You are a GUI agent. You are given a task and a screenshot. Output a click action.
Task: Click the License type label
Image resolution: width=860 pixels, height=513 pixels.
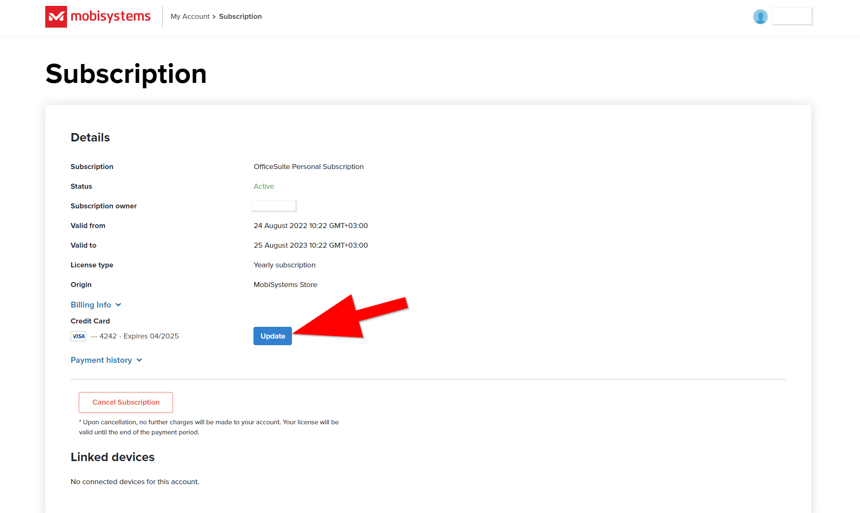pyautogui.click(x=92, y=265)
